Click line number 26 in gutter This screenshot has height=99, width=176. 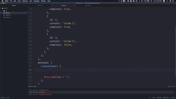30,70
